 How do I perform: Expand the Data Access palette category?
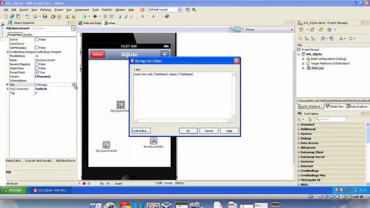click(299, 143)
